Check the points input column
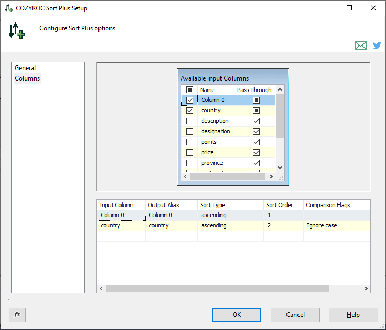The height and width of the screenshot is (330, 386). pos(190,142)
